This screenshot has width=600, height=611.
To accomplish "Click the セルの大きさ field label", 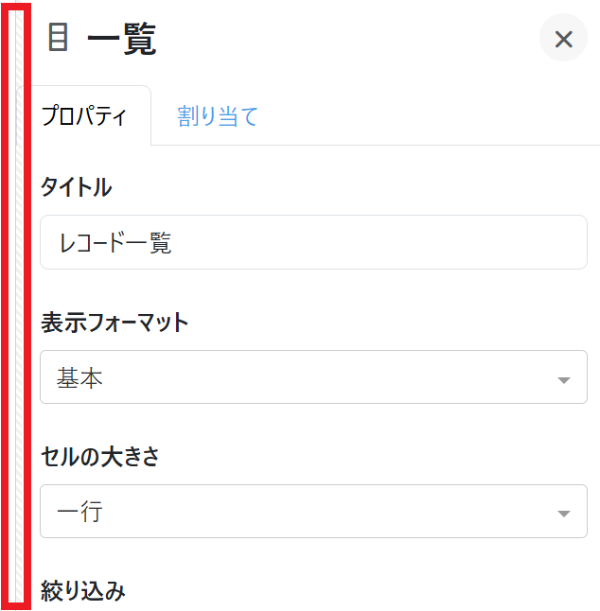I will click(100, 457).
